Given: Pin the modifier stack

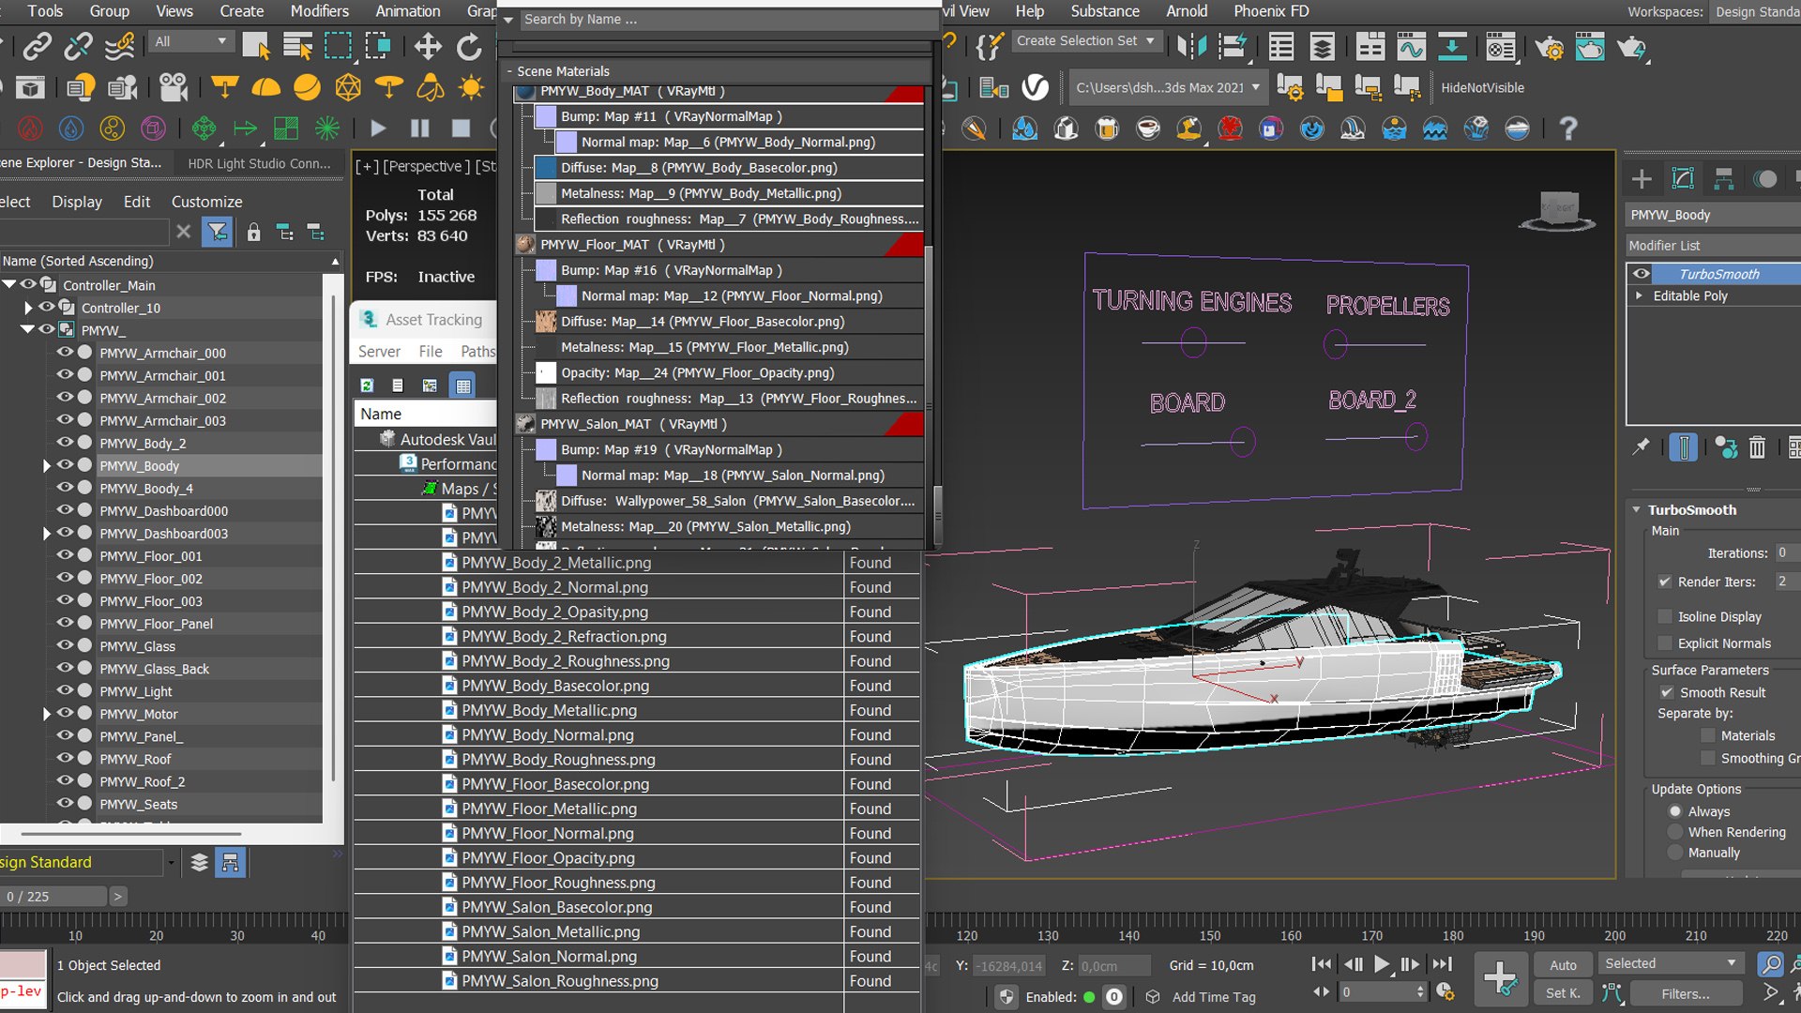Looking at the screenshot, I should (1641, 447).
